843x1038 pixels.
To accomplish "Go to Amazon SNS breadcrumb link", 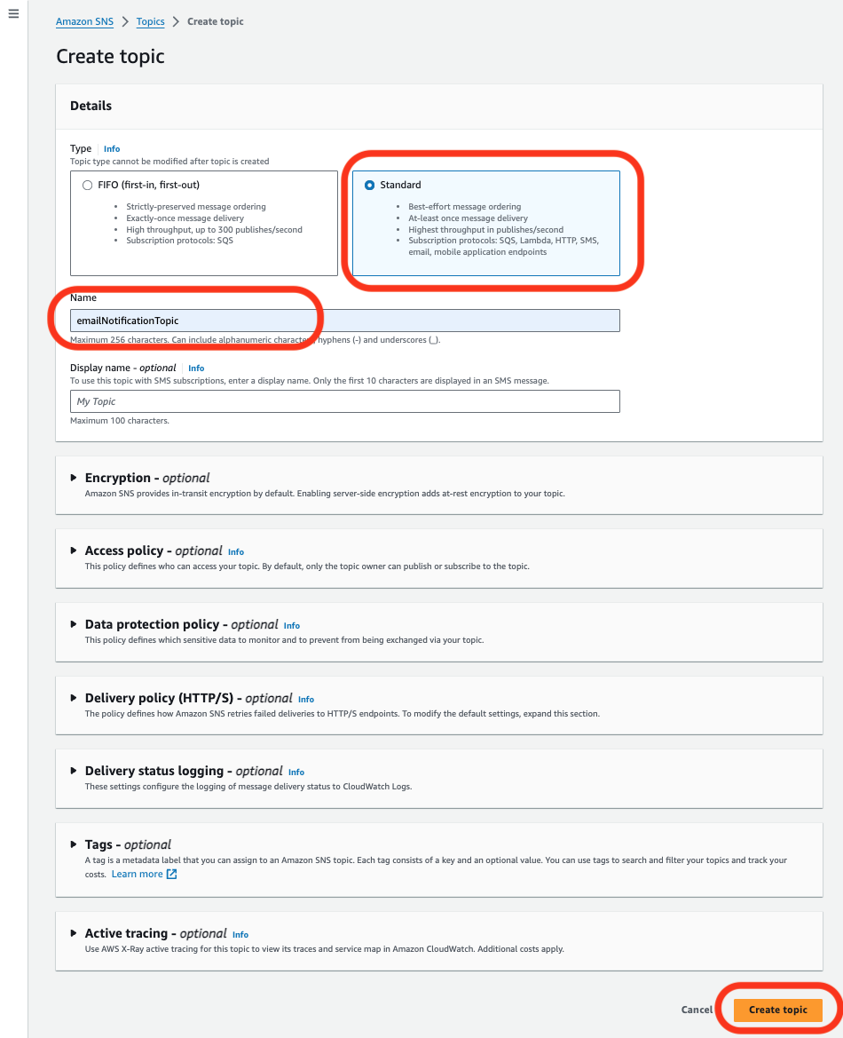I will tap(84, 21).
